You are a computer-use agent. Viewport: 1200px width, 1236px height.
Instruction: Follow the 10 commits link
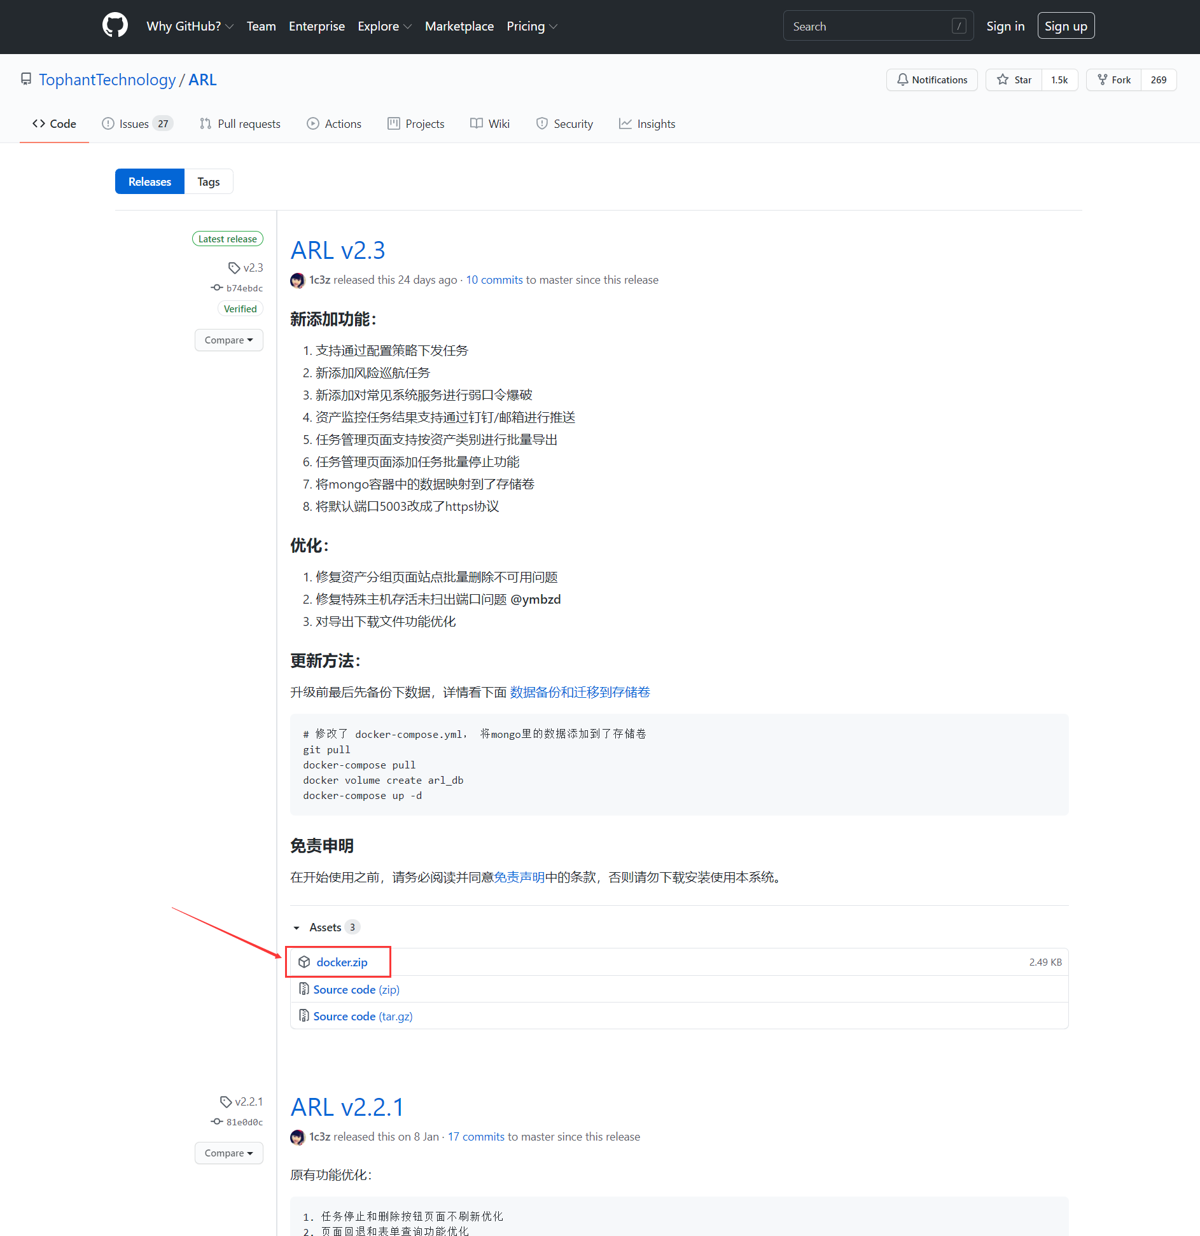(493, 279)
